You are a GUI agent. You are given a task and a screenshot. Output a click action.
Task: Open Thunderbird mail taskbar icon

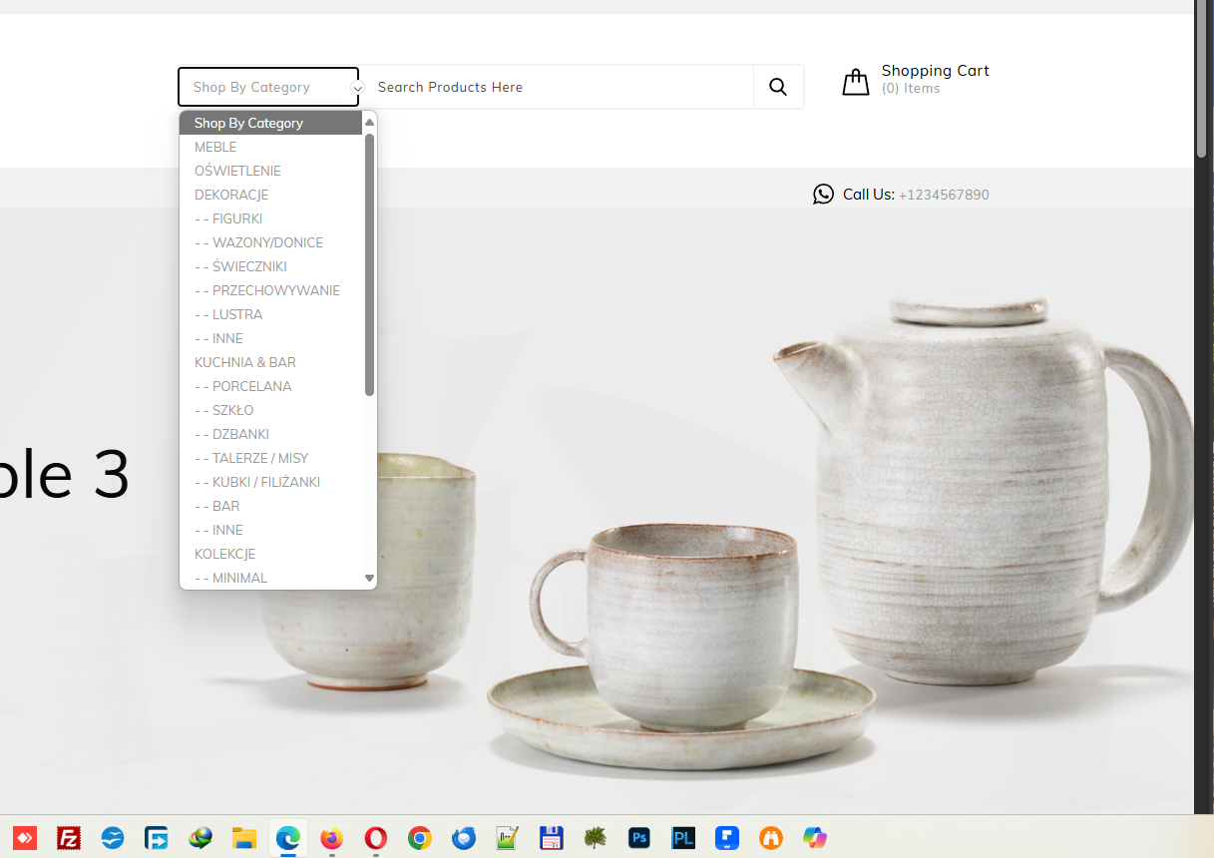point(464,837)
